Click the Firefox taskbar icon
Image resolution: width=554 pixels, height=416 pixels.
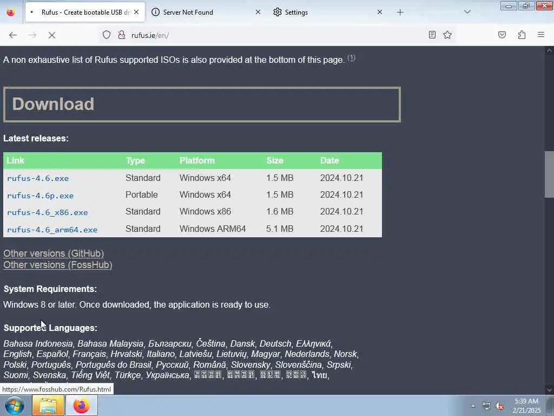tap(82, 405)
